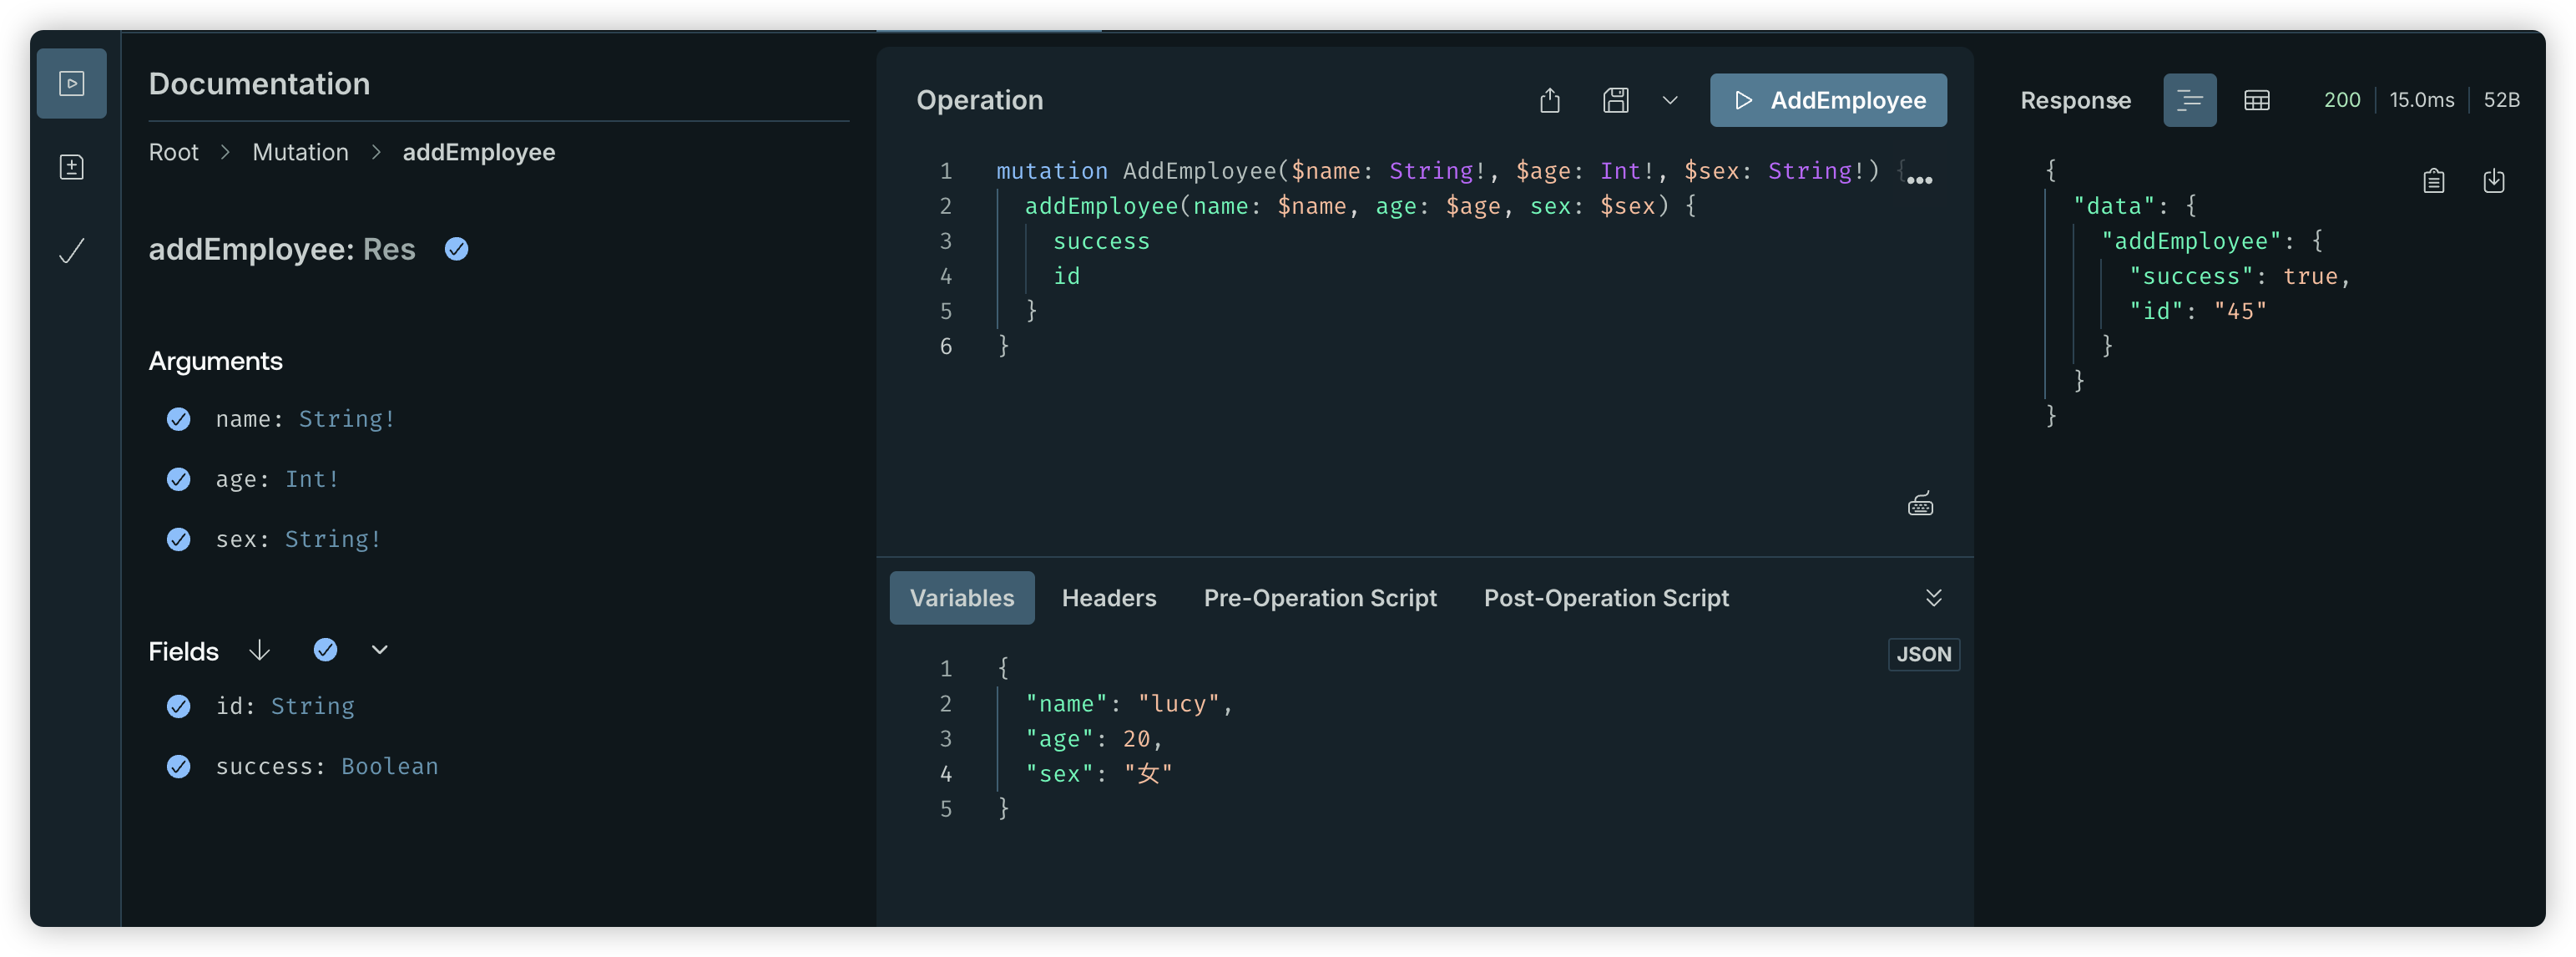
Task: Collapse the variables panel
Action: click(x=1933, y=597)
